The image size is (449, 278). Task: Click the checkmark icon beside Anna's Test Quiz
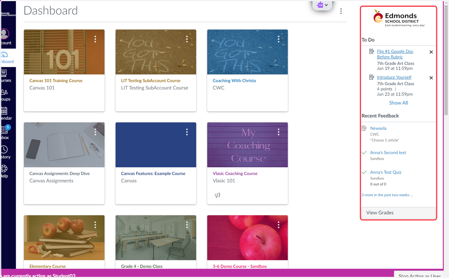click(x=364, y=172)
